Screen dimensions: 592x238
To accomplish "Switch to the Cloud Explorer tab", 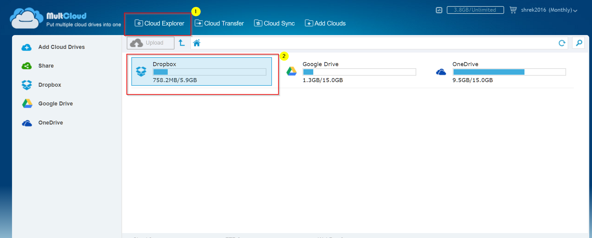I will point(159,23).
